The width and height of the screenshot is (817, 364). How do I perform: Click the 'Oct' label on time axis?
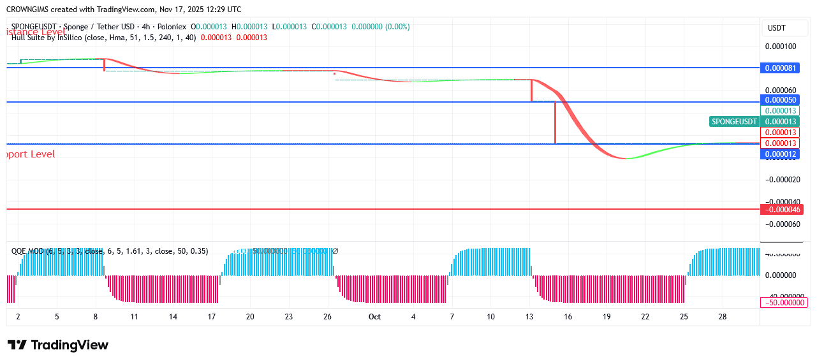pyautogui.click(x=374, y=317)
